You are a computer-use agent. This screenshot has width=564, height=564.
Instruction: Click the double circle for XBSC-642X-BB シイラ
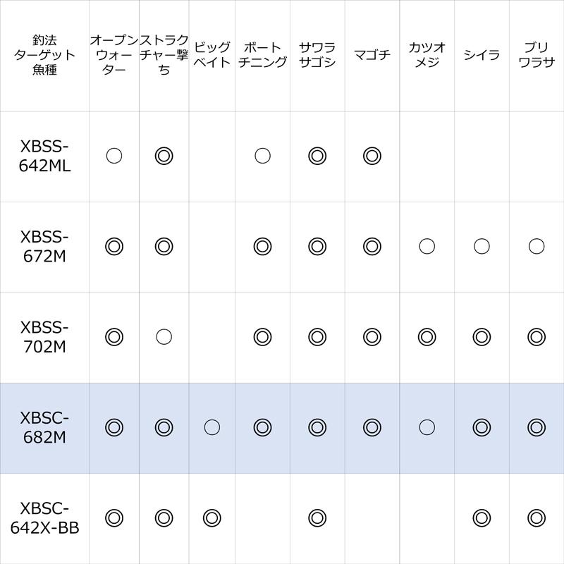tap(482, 517)
